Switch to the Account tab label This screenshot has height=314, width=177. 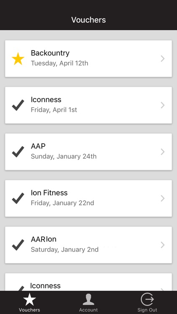88,310
